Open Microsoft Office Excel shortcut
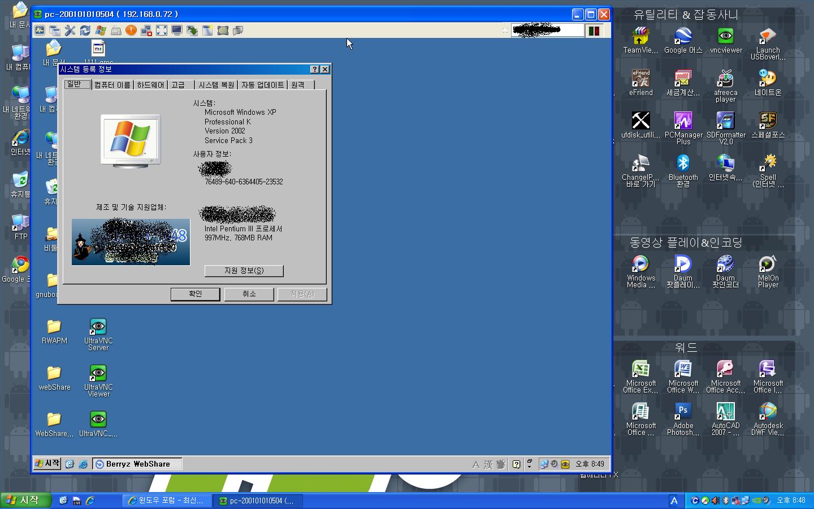This screenshot has height=509, width=814. [640, 377]
